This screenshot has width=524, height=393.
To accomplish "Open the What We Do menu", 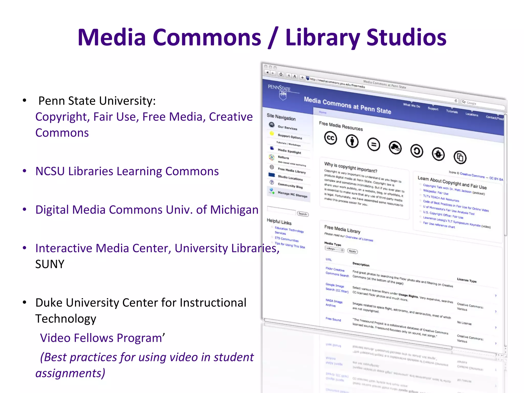I will pyautogui.click(x=411, y=105).
